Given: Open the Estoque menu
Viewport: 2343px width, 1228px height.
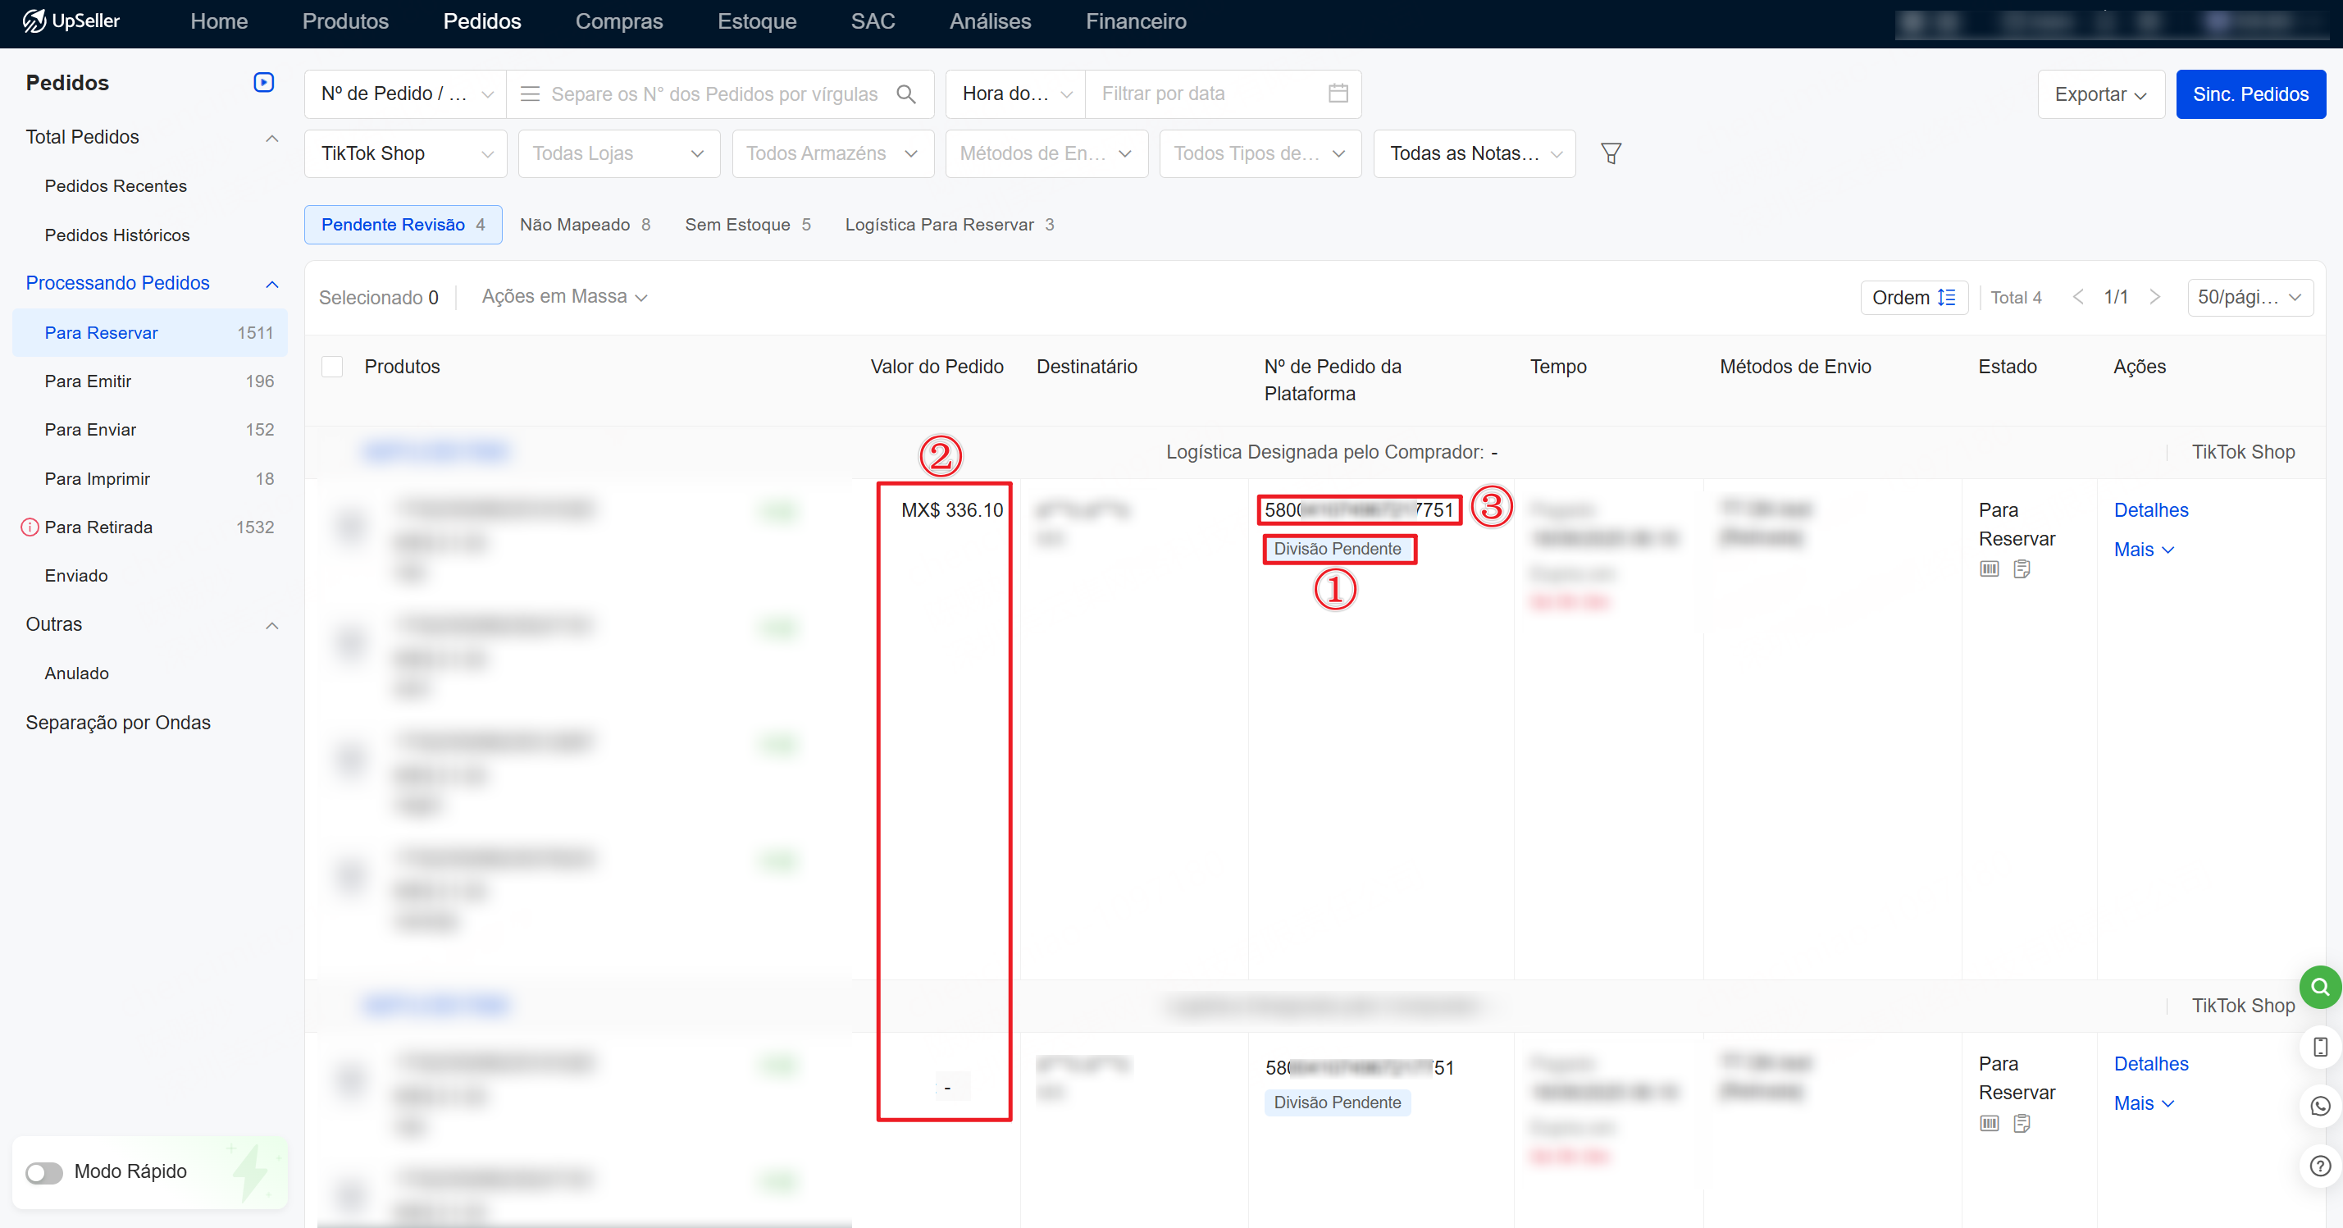Looking at the screenshot, I should coord(757,22).
